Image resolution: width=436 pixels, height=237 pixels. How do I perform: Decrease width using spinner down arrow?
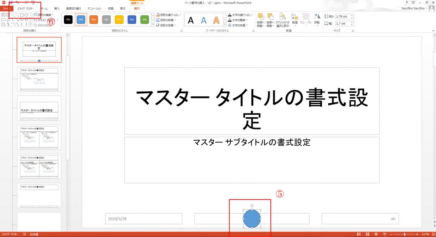[352, 25]
